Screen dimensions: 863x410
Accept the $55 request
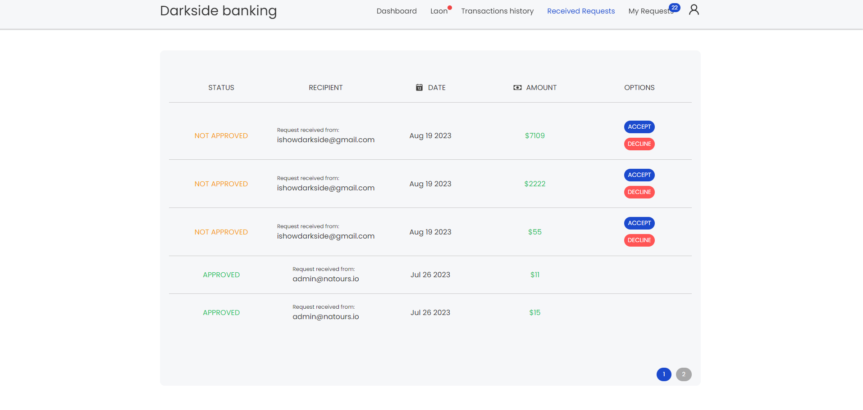[x=639, y=223]
